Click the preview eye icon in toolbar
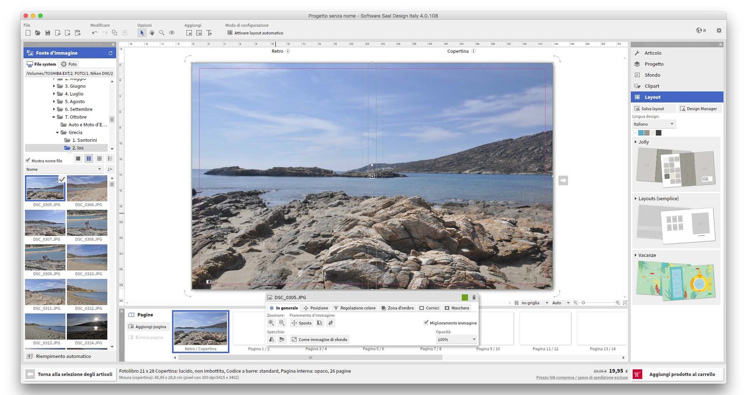747x395 pixels. click(172, 33)
